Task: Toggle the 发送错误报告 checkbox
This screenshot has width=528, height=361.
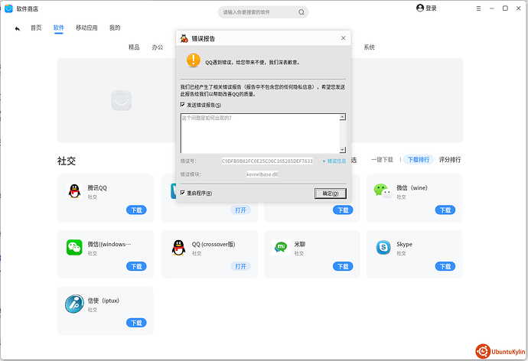Action: 183,105
